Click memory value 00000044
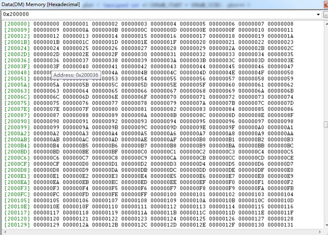The height and width of the screenshot is (235, 328). [x=193, y=66]
